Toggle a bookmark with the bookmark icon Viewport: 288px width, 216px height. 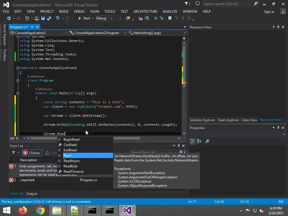tap(170, 18)
